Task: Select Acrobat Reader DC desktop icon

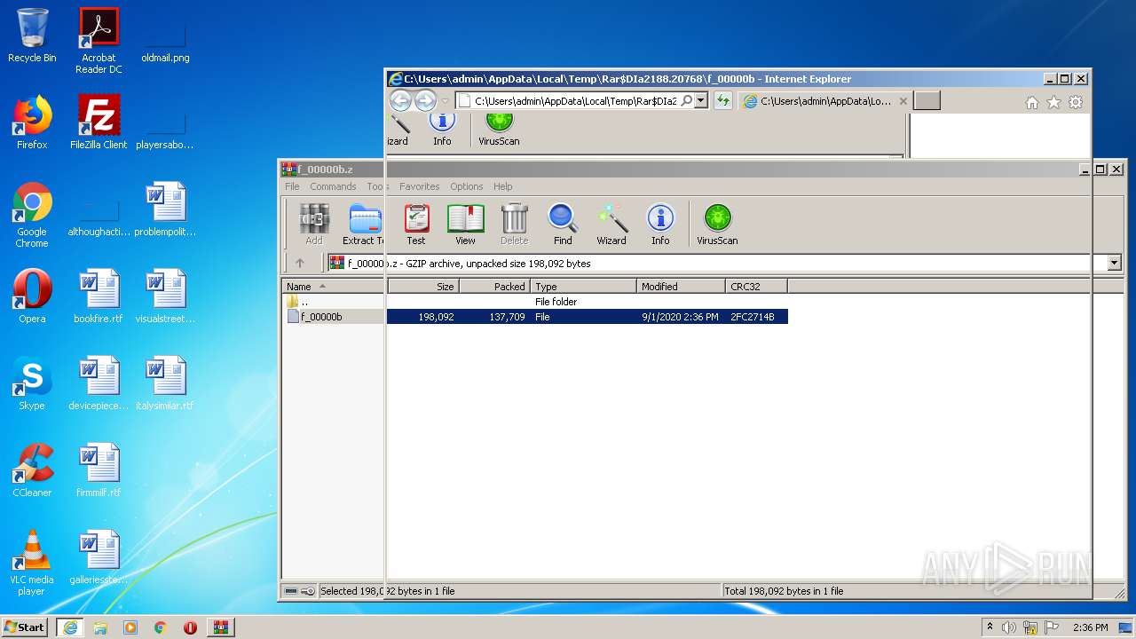Action: tap(99, 41)
